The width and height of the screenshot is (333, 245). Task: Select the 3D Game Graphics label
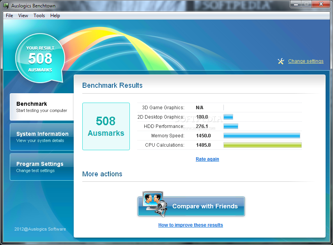(x=163, y=108)
